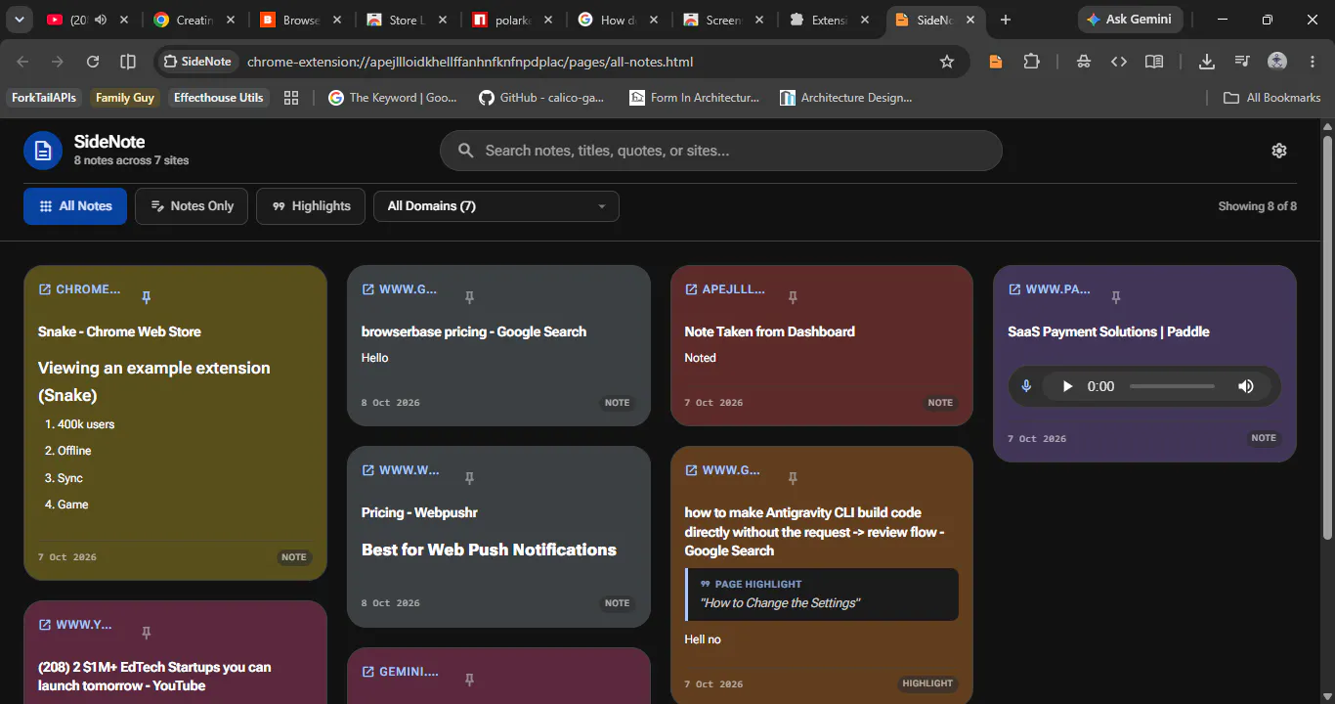Open the Extensions puzzle-piece menu
This screenshot has width=1335, height=704.
[1031, 62]
